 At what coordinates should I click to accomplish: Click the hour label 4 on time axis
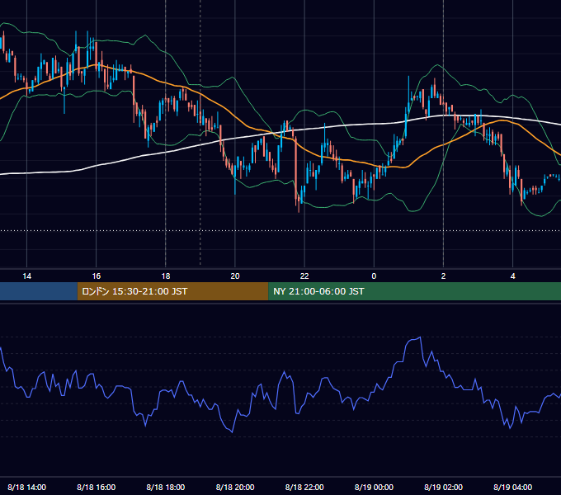[x=512, y=276]
